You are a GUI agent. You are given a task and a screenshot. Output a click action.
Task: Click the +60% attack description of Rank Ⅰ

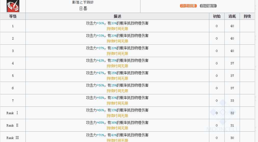100,110
